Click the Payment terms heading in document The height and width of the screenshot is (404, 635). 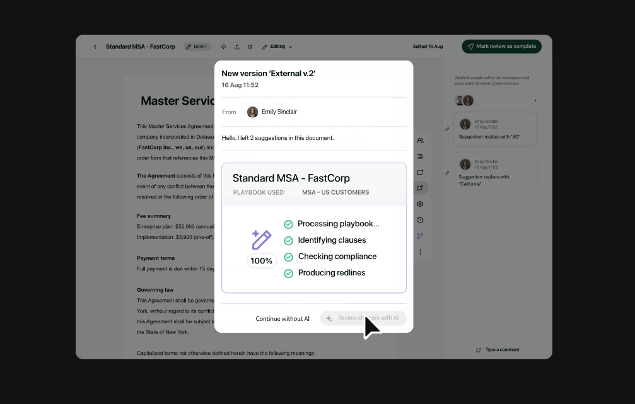pos(156,258)
